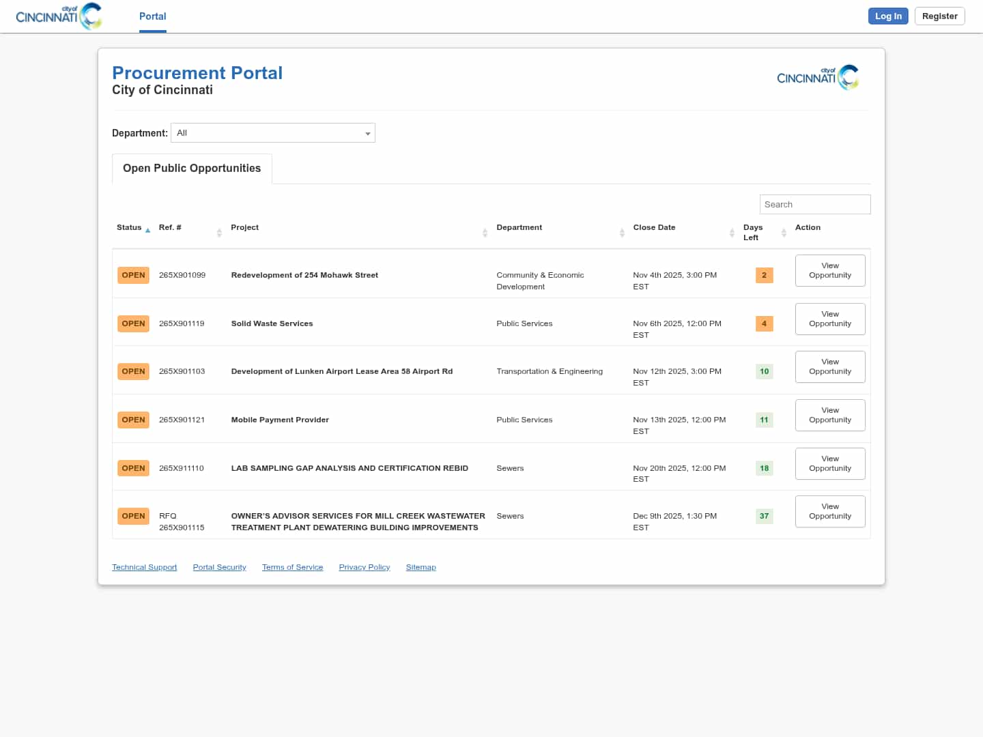
Task: Sort by Ref. # column sort arrows
Action: pyautogui.click(x=219, y=233)
